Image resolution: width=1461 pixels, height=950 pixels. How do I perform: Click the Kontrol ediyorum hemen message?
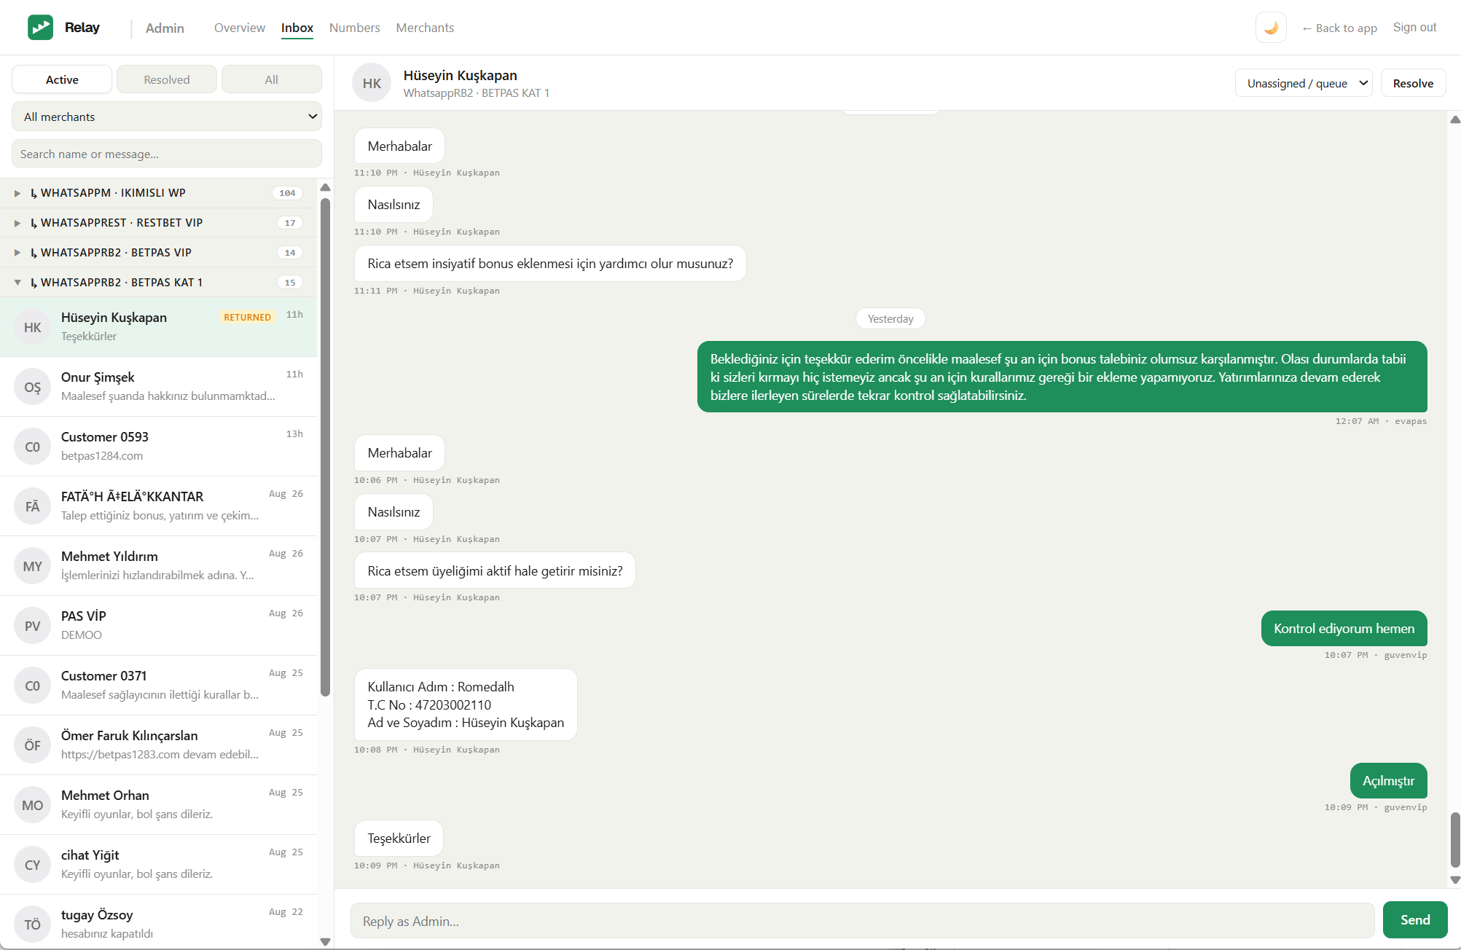pyautogui.click(x=1344, y=629)
